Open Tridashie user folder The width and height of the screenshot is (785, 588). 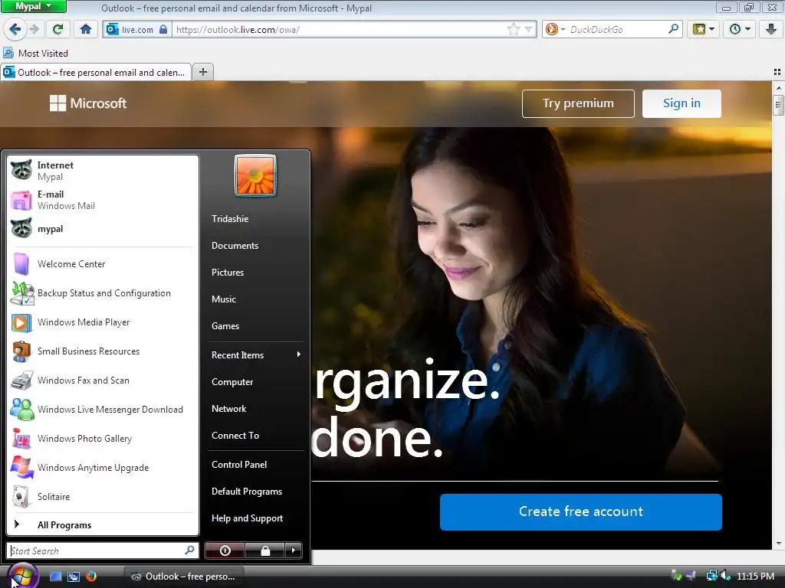pos(256,218)
